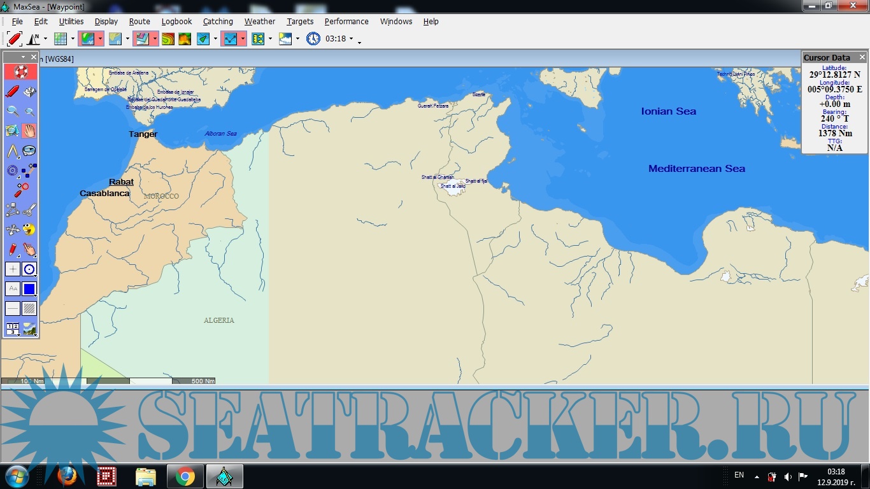Toggle the weather sun-cloud display button
Viewport: 870px width, 489px height.
click(x=285, y=39)
